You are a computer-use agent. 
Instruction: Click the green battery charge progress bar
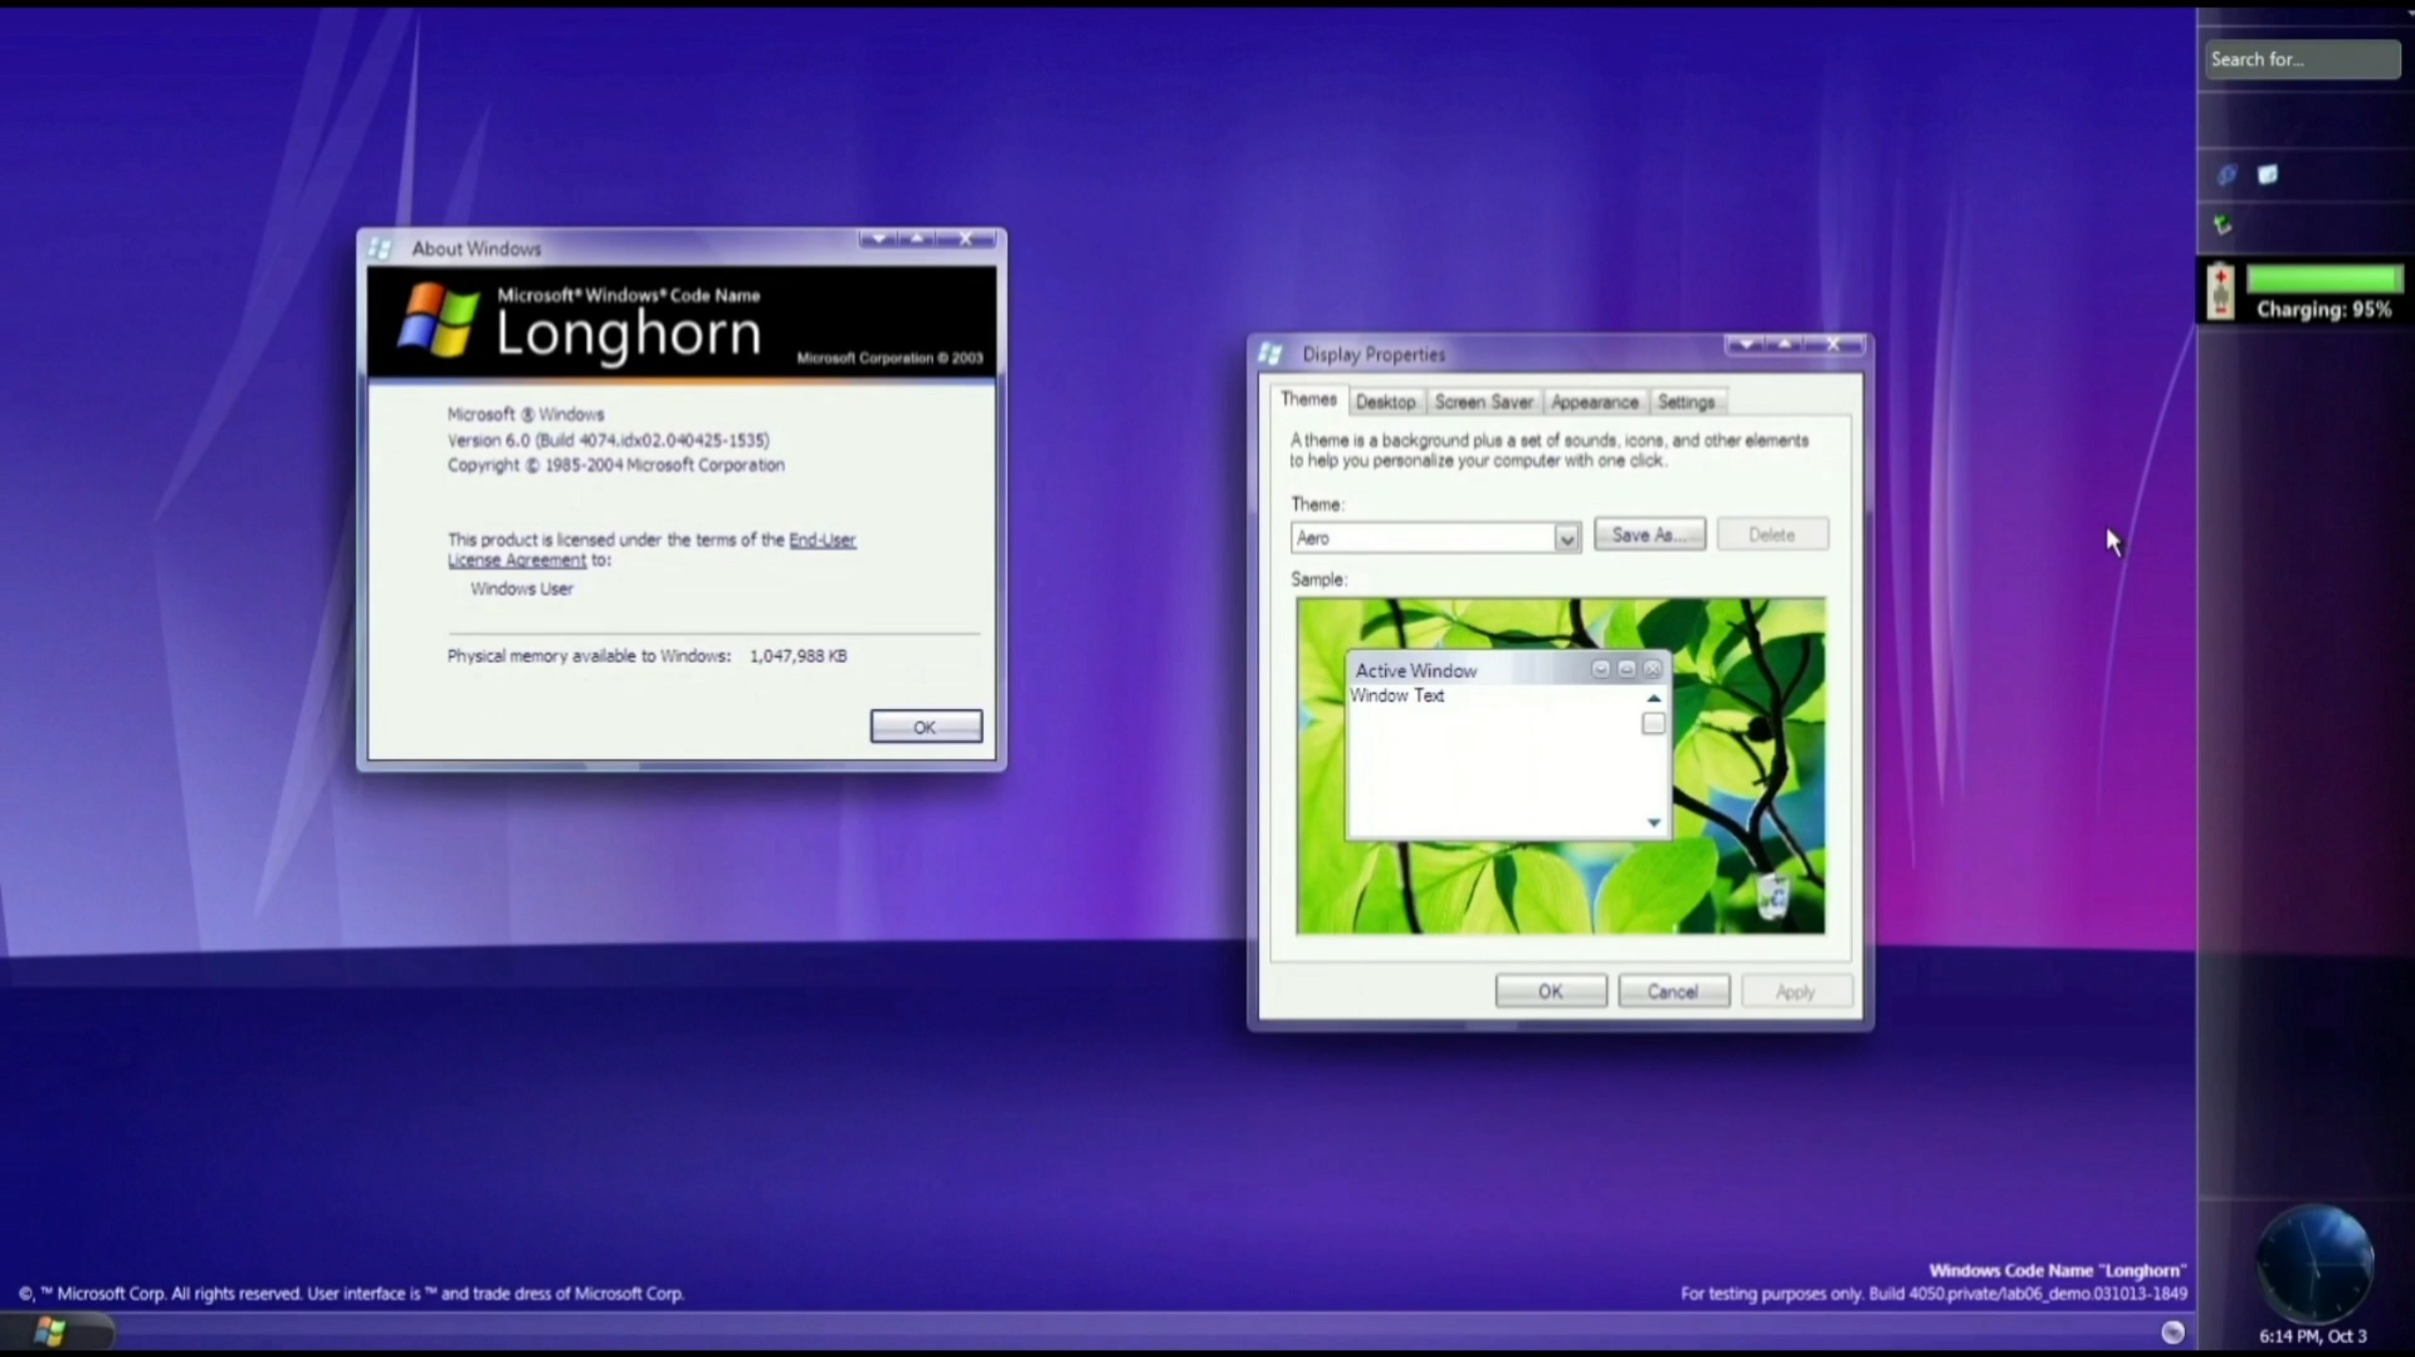[2323, 280]
